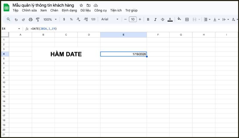This screenshot has height=138, width=239.
Task: Print the spreadsheet
Action: [30, 19]
